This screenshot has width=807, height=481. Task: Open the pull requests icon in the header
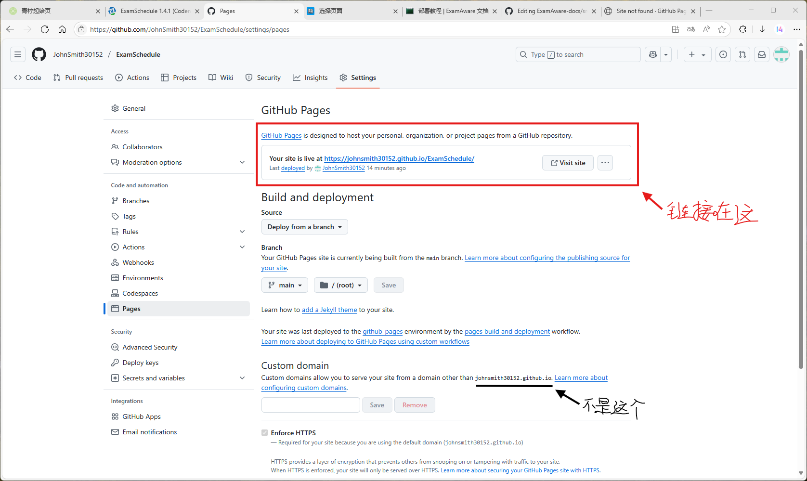pyautogui.click(x=742, y=54)
